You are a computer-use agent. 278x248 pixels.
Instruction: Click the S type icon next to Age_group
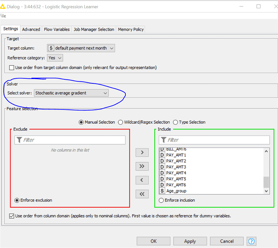click(162, 191)
